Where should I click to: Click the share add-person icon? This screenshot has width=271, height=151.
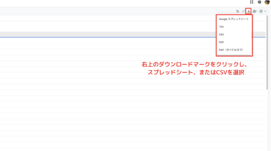pyautogui.click(x=254, y=12)
